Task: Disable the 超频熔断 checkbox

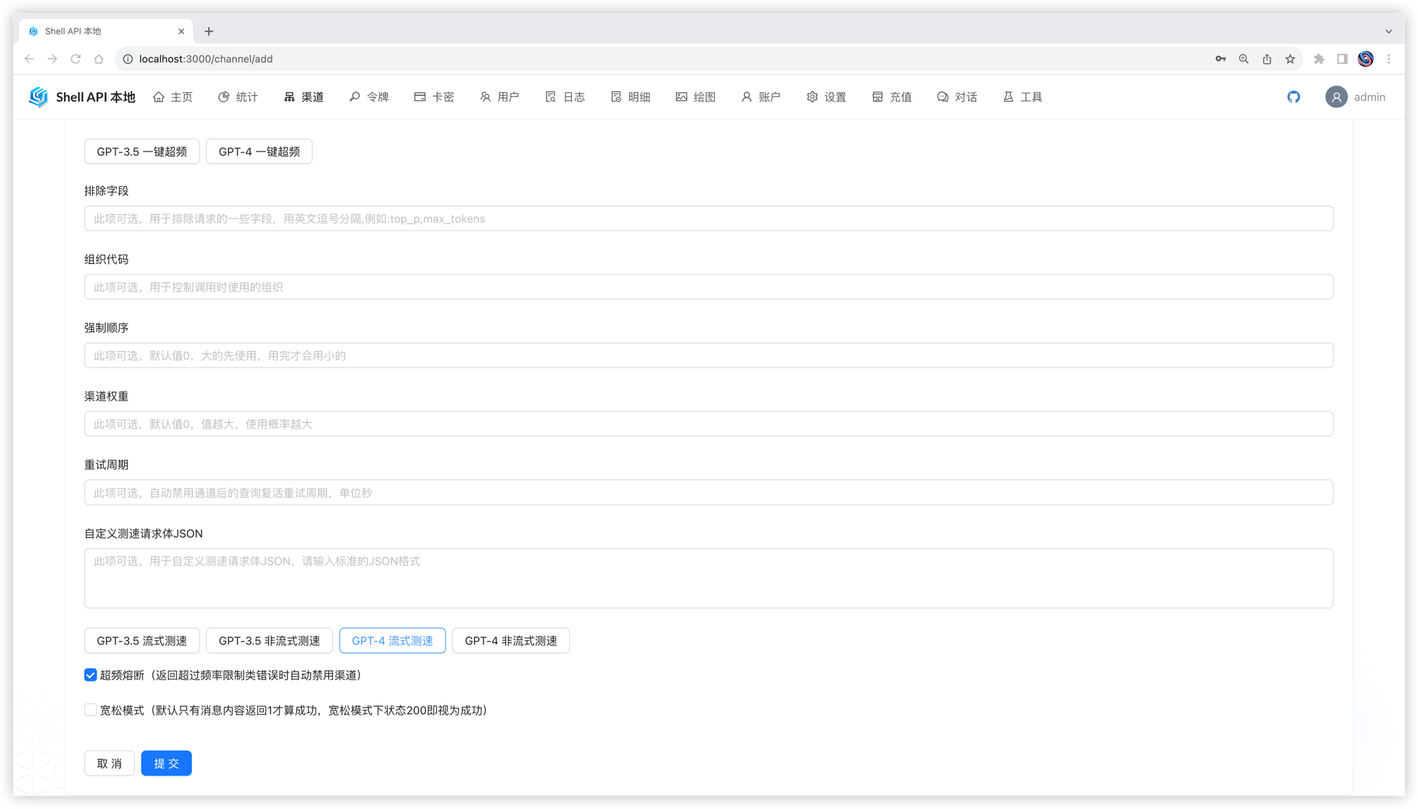Action: point(91,675)
